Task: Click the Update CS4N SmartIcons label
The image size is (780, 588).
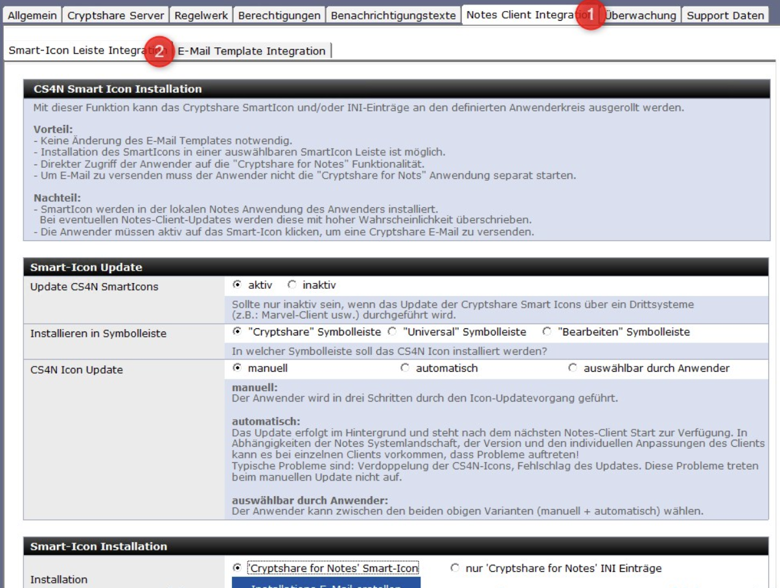Action: tap(94, 287)
